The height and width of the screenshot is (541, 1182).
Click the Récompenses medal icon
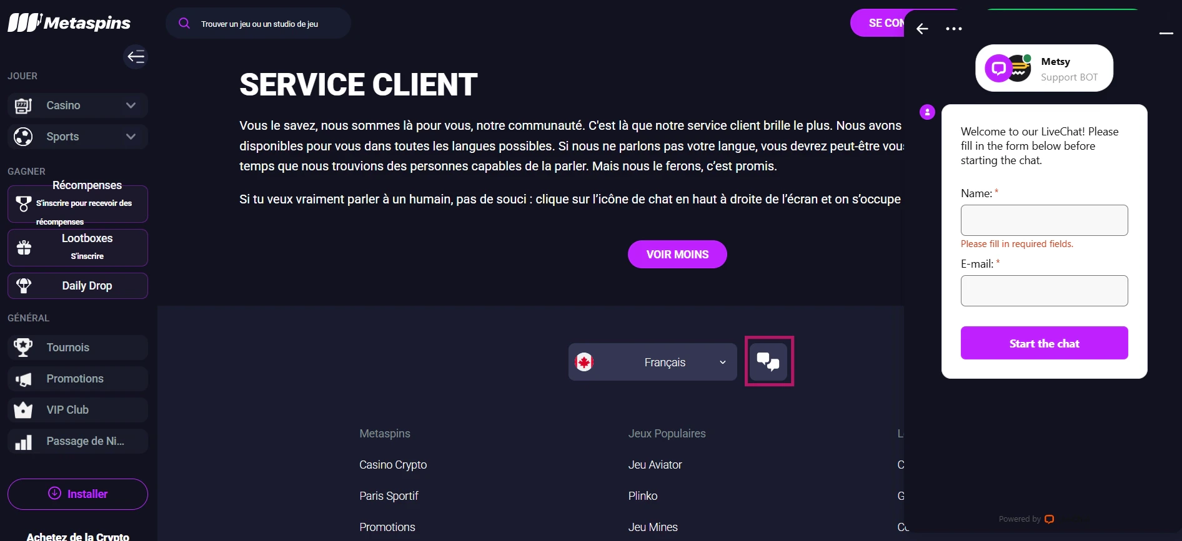click(23, 204)
